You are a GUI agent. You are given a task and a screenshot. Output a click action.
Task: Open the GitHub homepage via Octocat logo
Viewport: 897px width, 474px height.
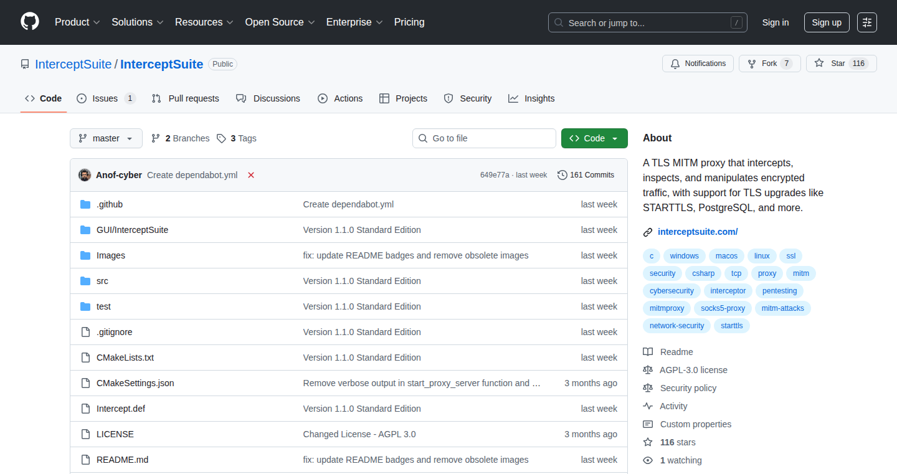[x=30, y=22]
